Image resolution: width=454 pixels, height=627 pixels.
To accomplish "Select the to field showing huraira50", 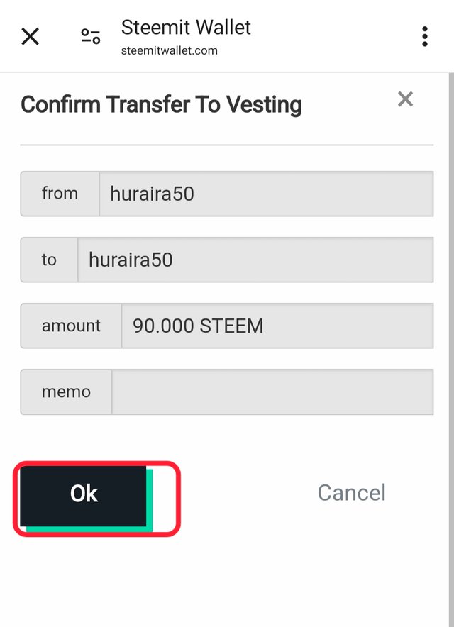I will (255, 260).
